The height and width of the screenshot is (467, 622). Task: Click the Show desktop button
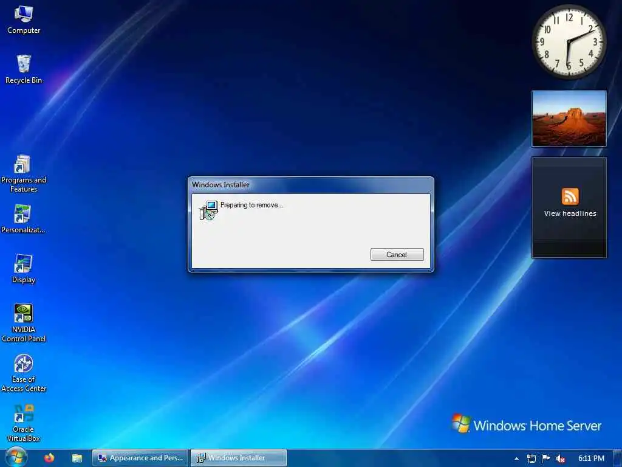coord(618,458)
